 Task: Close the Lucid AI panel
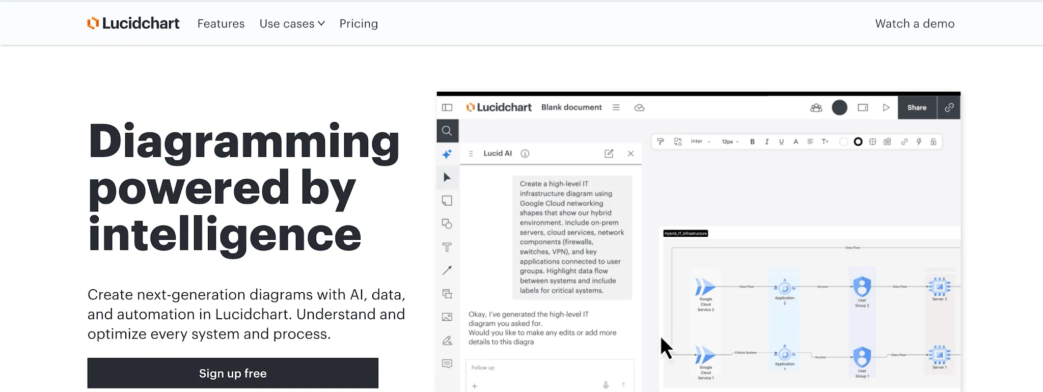tap(631, 153)
